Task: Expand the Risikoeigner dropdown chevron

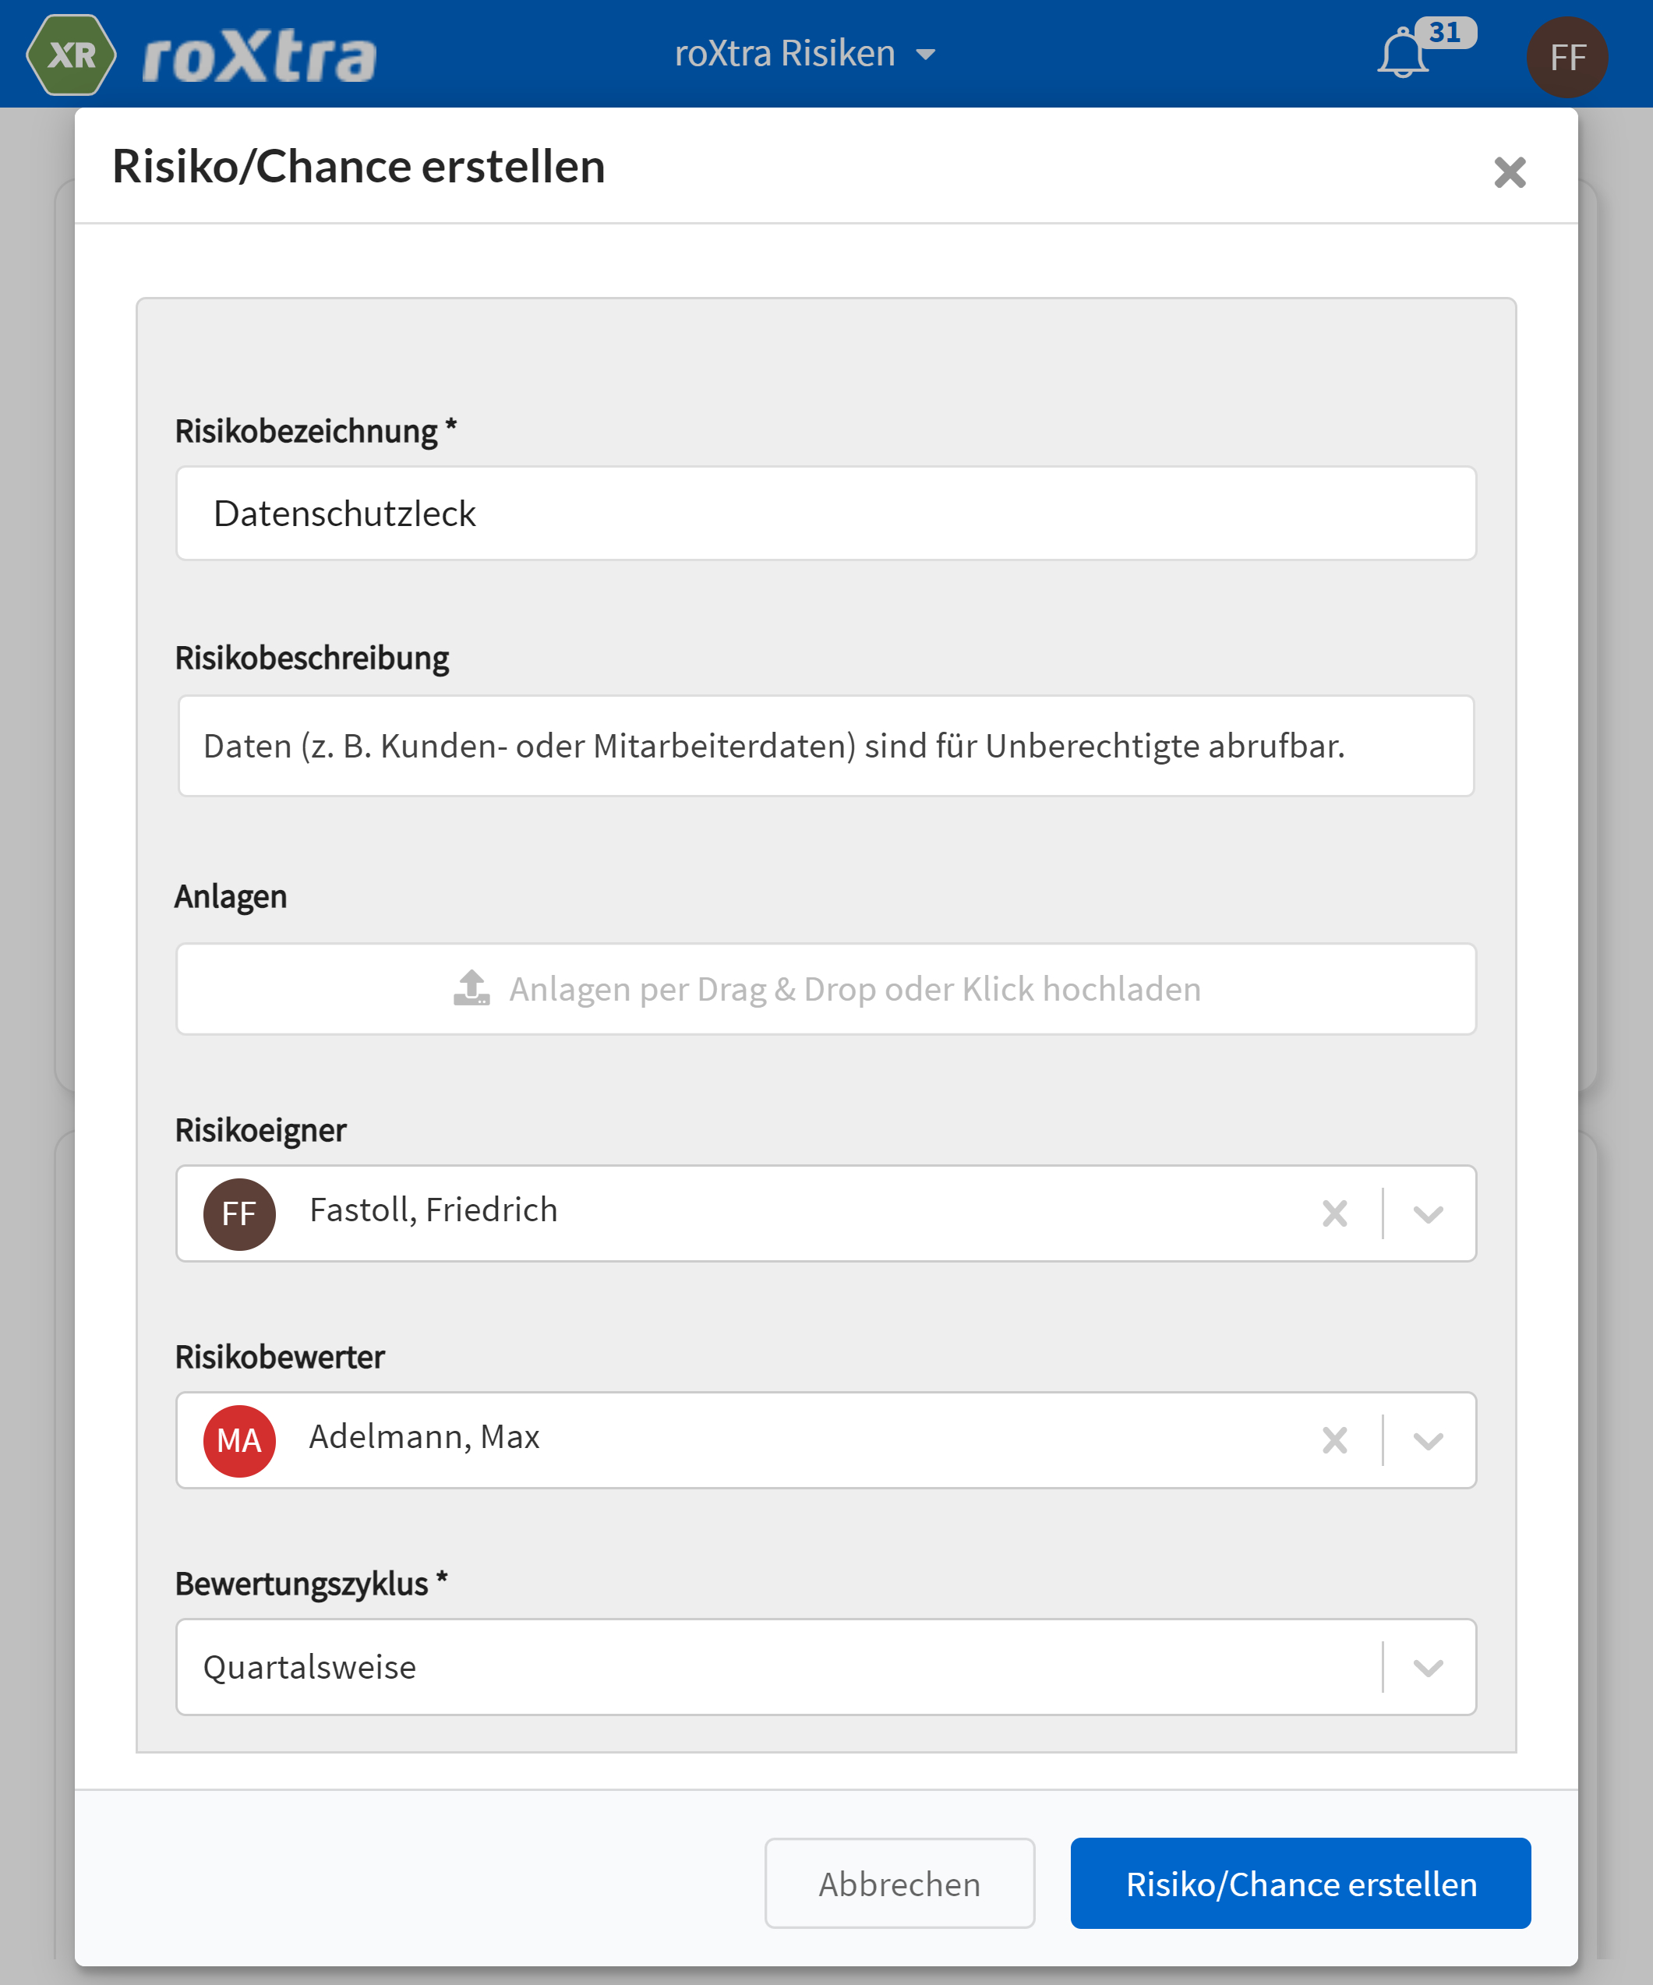Action: coord(1427,1213)
